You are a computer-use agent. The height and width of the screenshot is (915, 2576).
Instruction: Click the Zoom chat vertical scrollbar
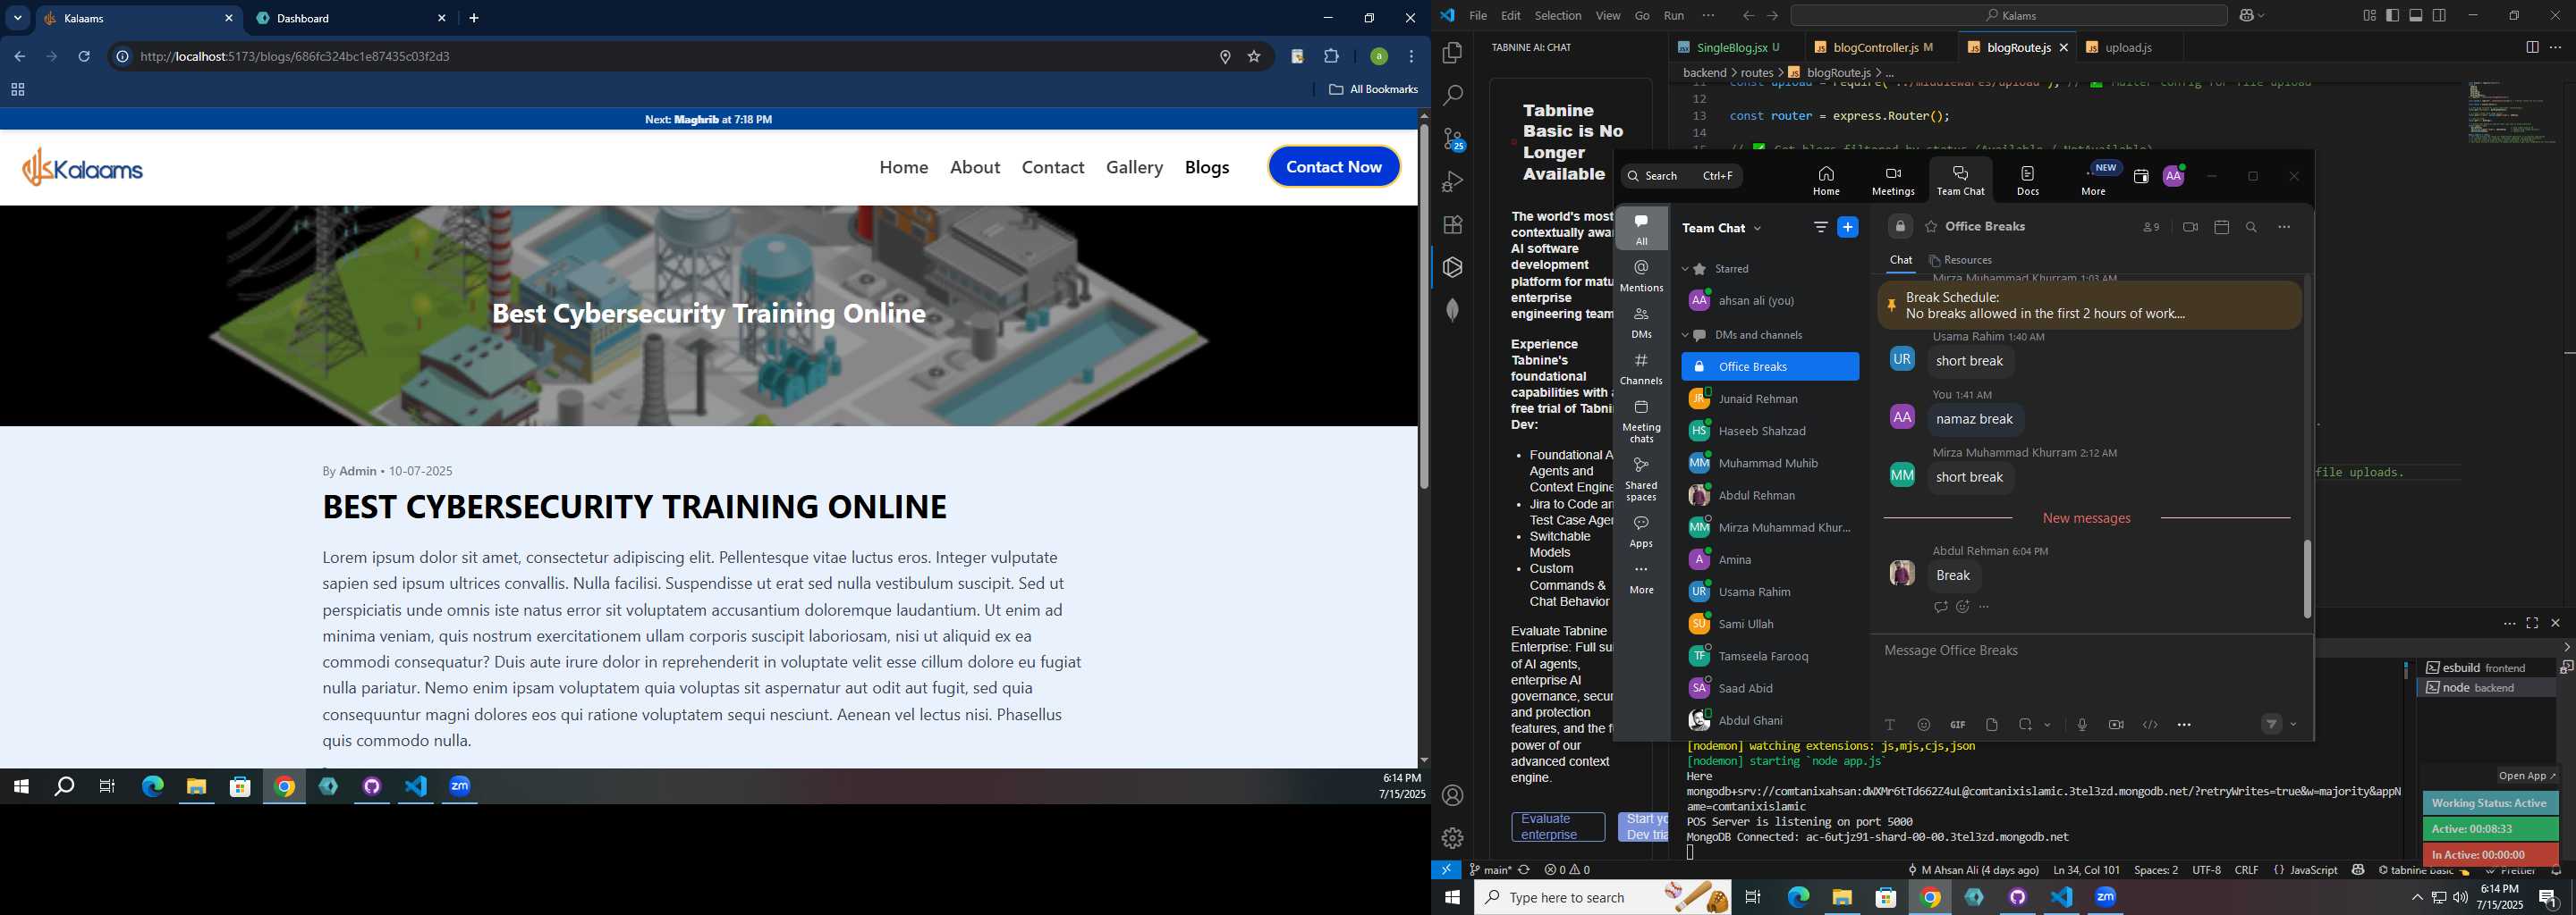(x=2307, y=579)
